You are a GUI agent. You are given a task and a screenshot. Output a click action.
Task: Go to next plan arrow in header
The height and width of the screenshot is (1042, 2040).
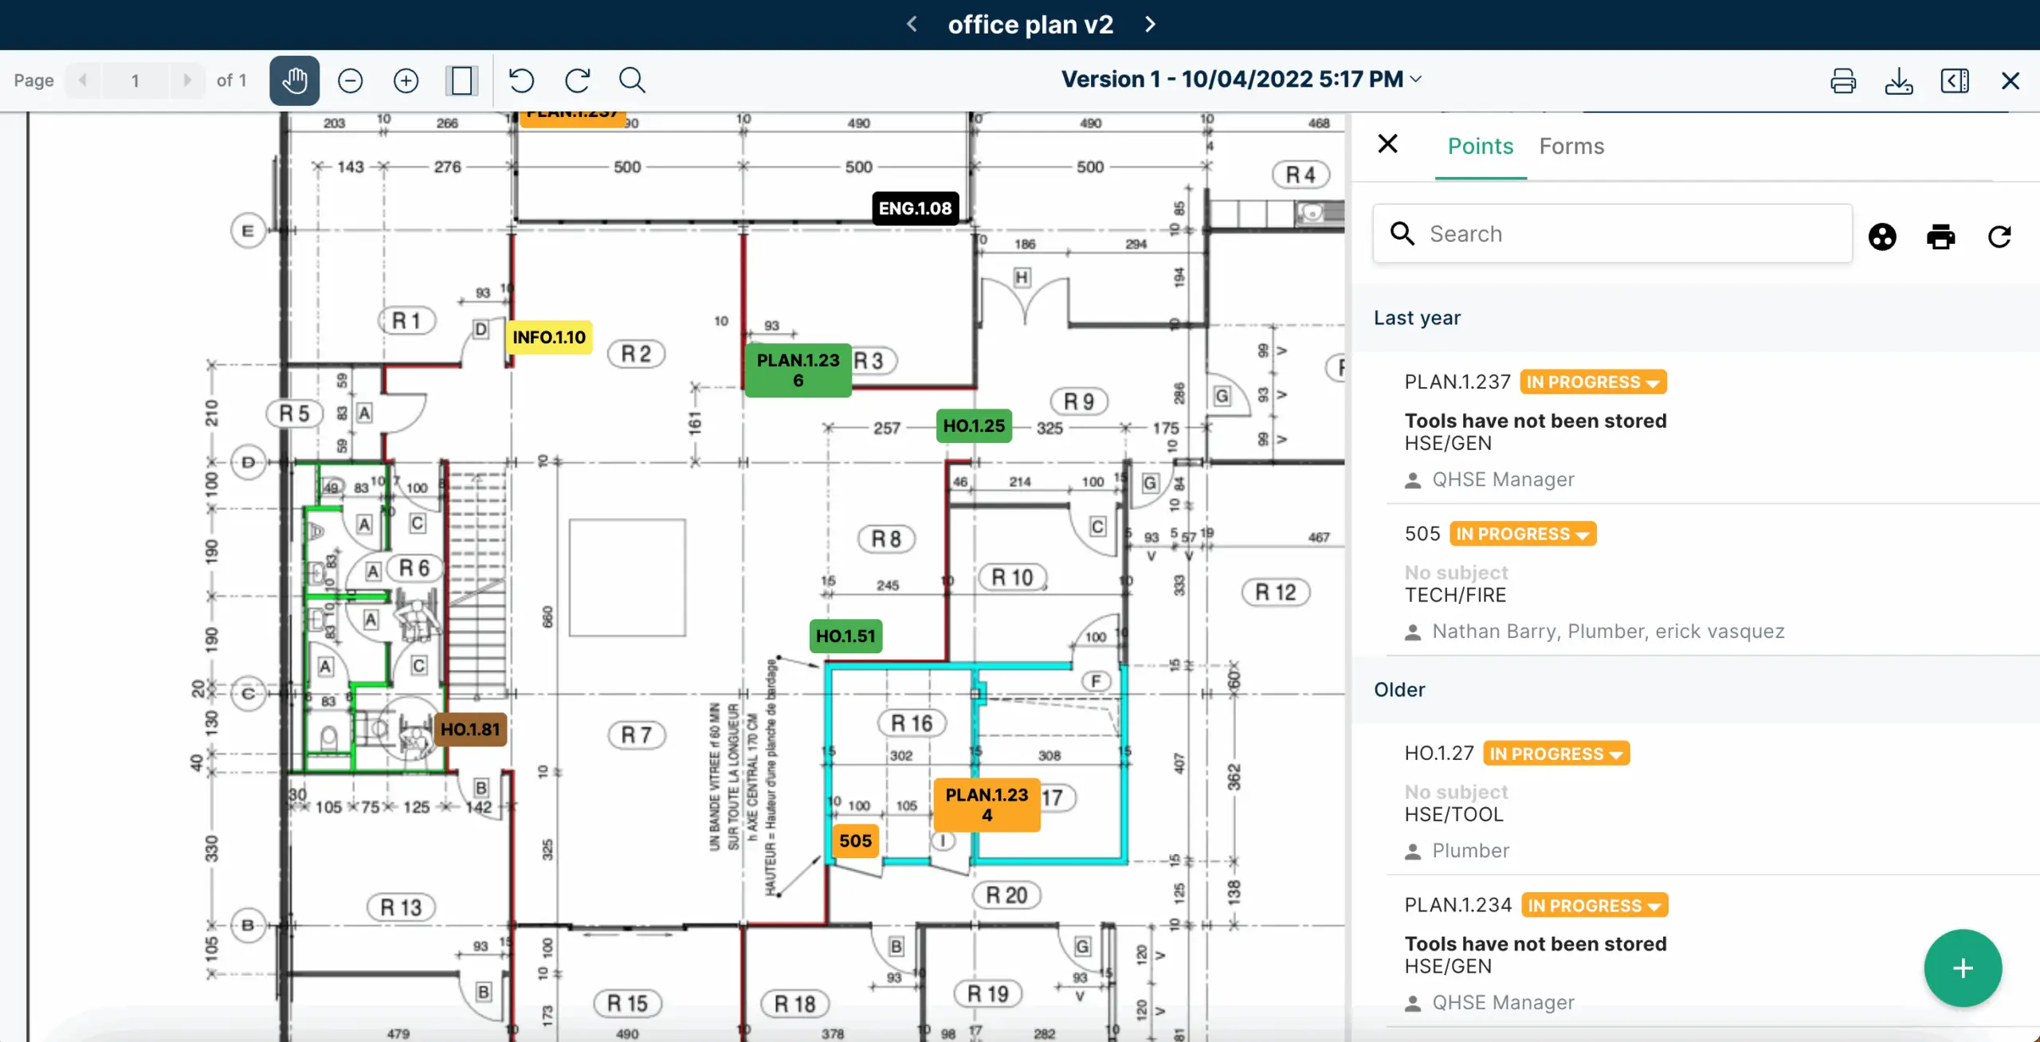(1150, 25)
